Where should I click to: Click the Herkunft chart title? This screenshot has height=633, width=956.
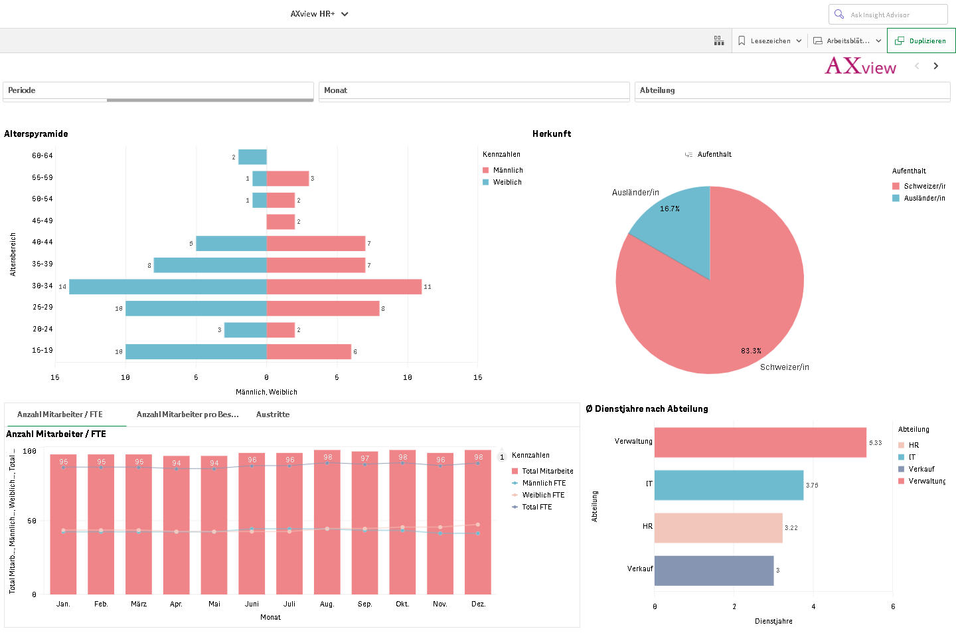(x=552, y=134)
